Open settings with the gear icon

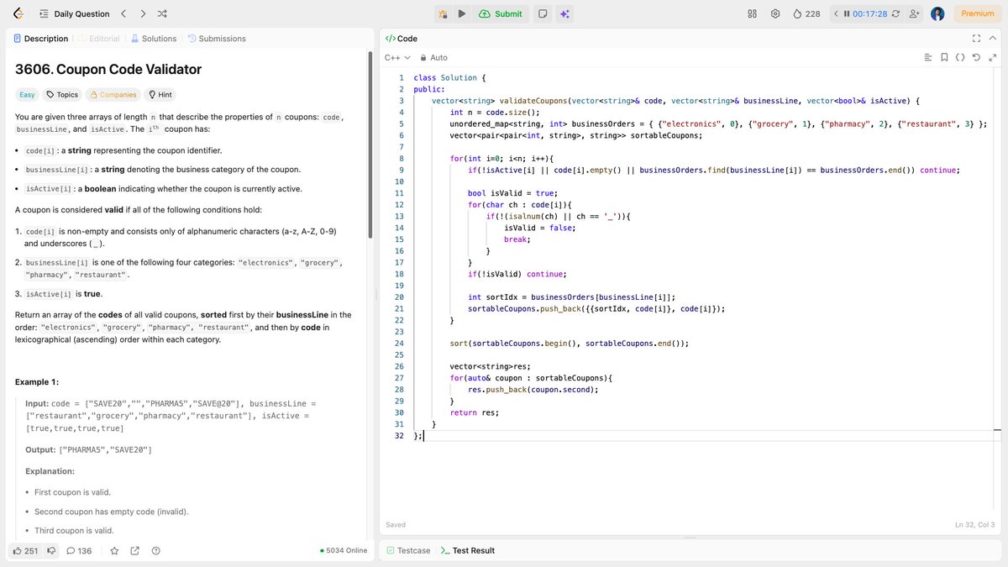pyautogui.click(x=775, y=13)
